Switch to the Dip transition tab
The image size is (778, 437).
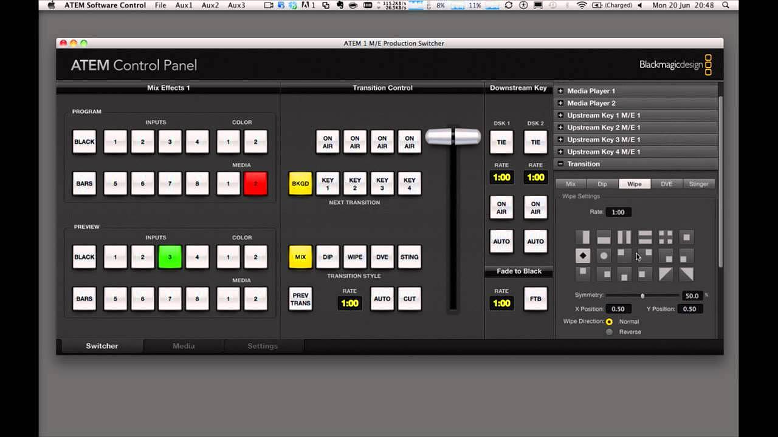[x=602, y=184]
